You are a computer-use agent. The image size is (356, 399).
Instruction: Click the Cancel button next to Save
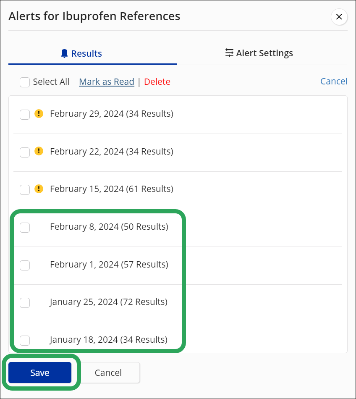[x=108, y=373]
